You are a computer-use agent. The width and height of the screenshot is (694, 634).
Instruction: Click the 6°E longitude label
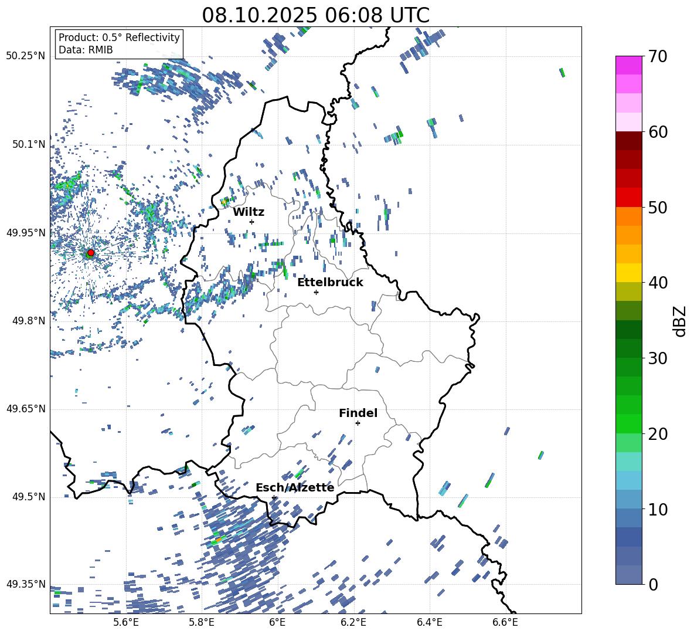point(277,622)
